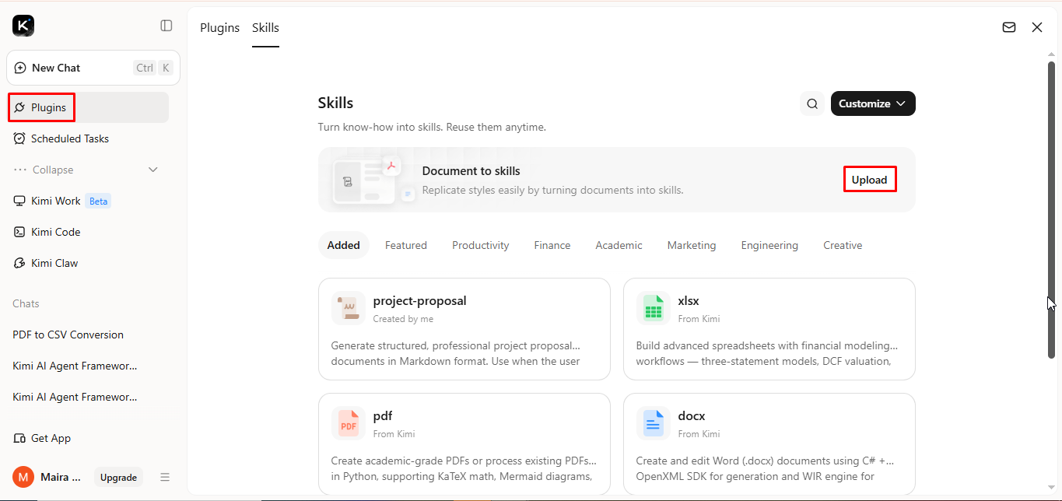Collapse the sidebar section with the chevron
This screenshot has width=1062, height=501.
click(x=153, y=170)
